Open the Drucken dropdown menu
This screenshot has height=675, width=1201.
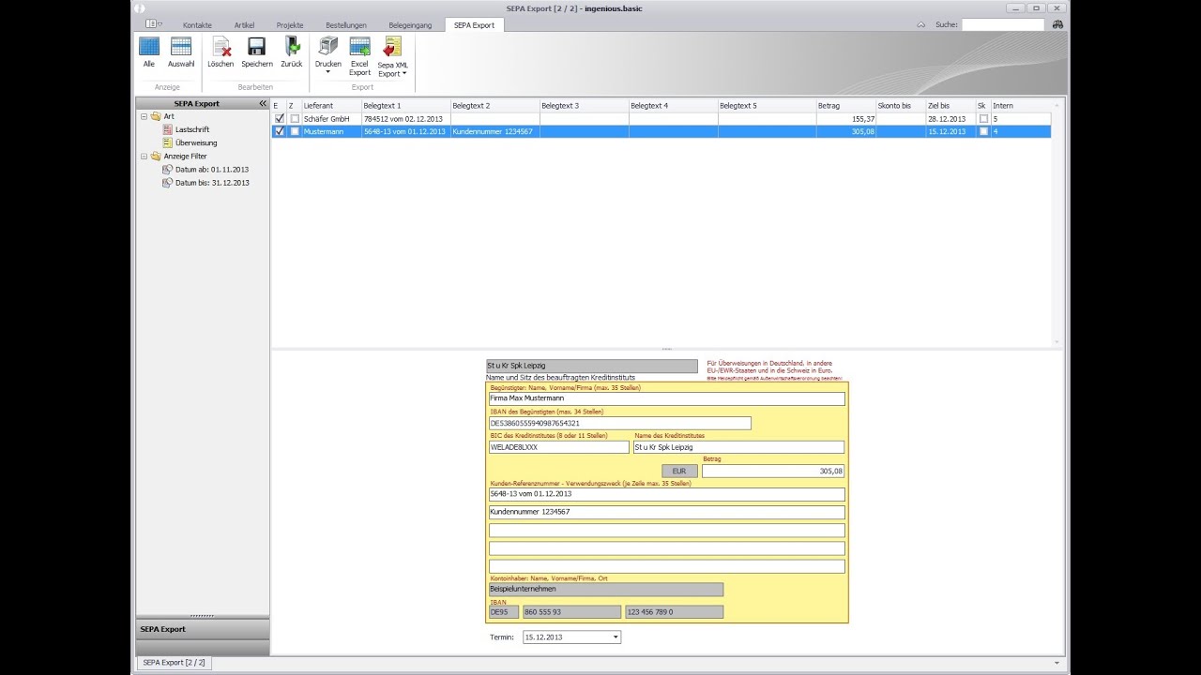click(x=328, y=72)
